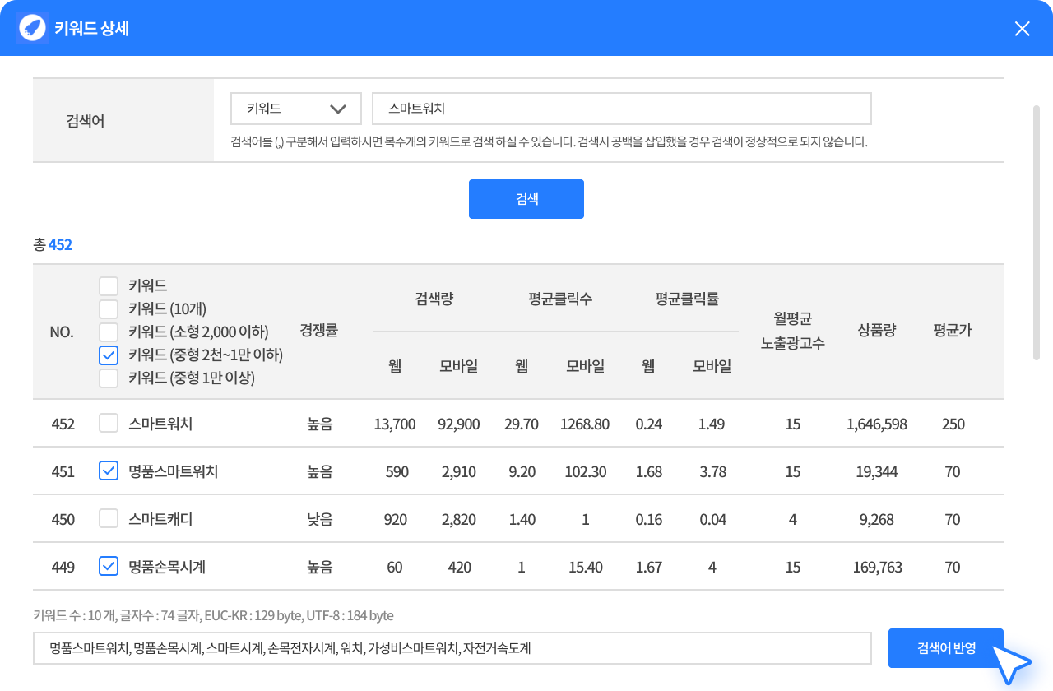
Task: Open the 키워드 search type dropdown
Action: (x=296, y=109)
